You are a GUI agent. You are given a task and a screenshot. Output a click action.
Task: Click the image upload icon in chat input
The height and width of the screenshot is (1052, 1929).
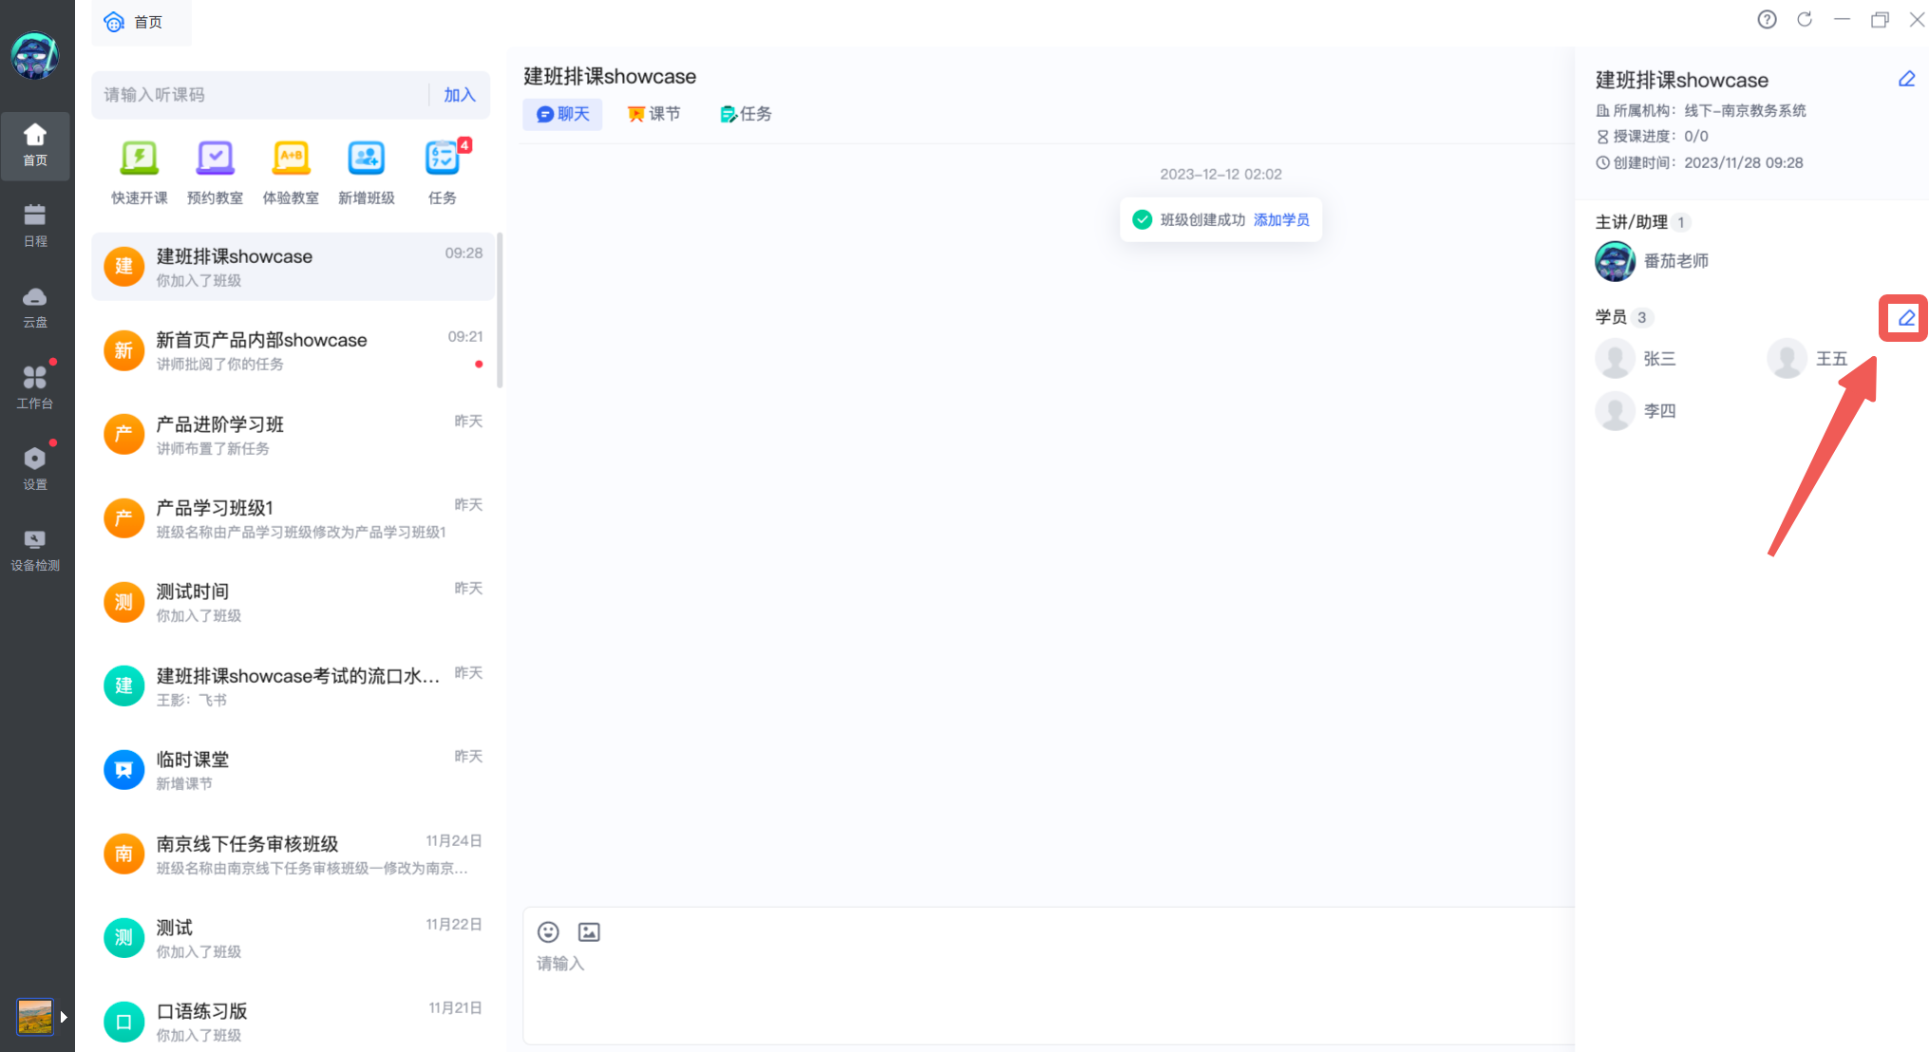(x=589, y=931)
